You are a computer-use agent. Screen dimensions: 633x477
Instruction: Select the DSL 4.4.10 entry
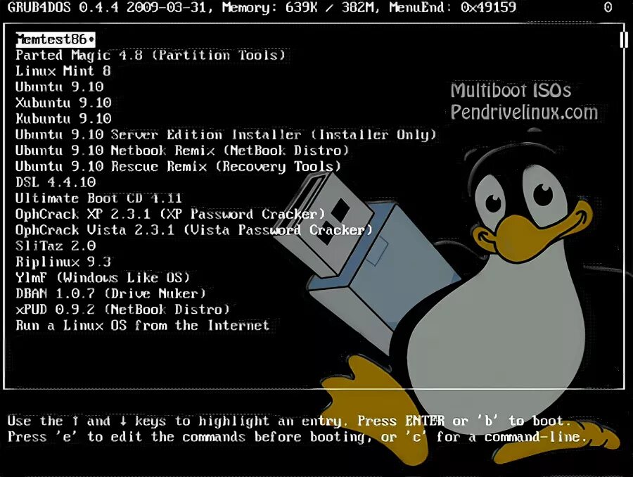[x=56, y=182]
